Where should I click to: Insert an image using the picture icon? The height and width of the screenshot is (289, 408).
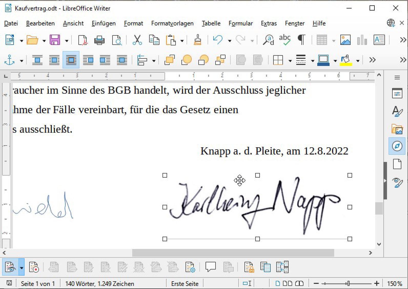(x=345, y=40)
